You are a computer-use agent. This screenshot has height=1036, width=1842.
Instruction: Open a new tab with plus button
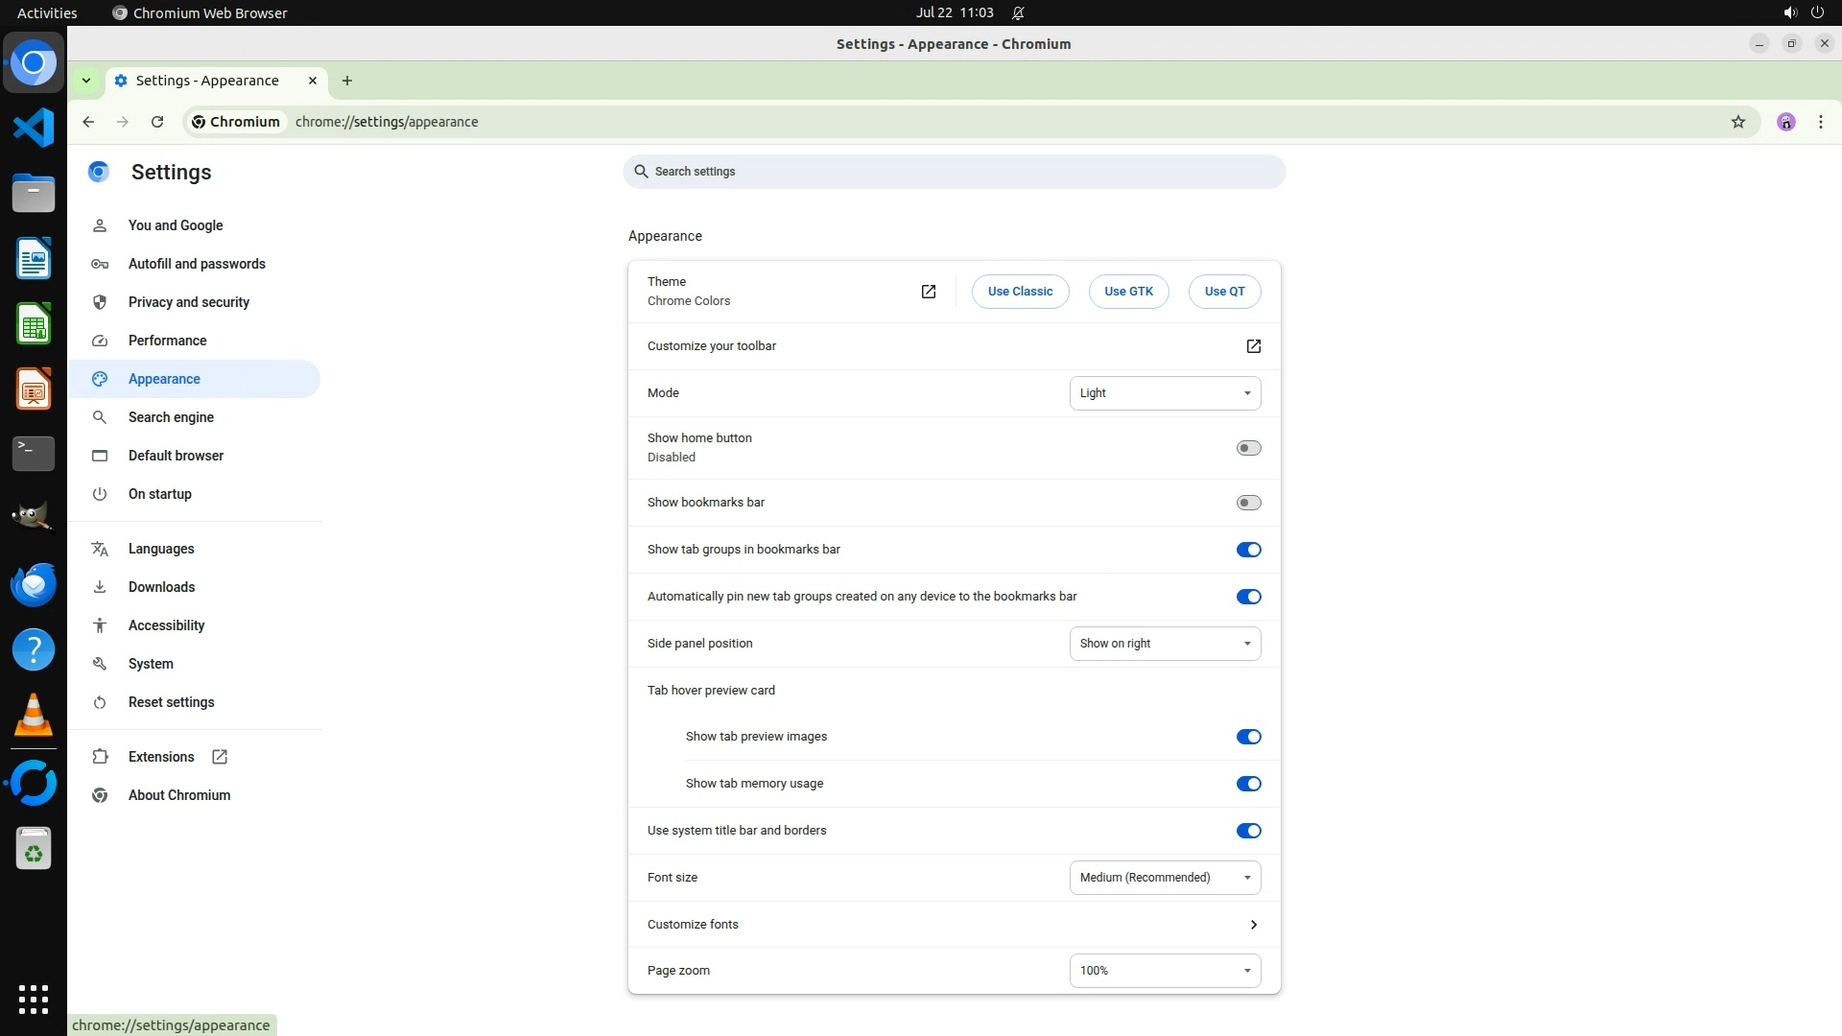[347, 81]
